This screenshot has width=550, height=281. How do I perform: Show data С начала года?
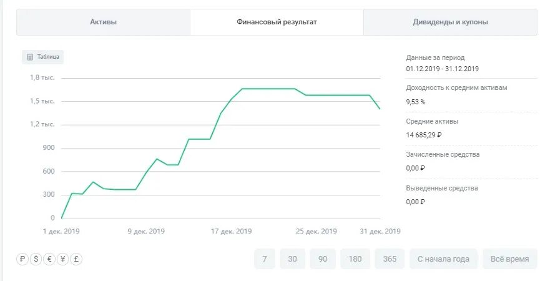click(443, 259)
